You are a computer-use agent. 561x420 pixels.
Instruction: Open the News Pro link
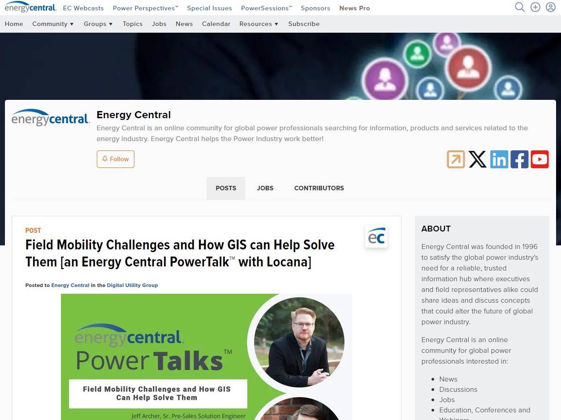point(354,8)
